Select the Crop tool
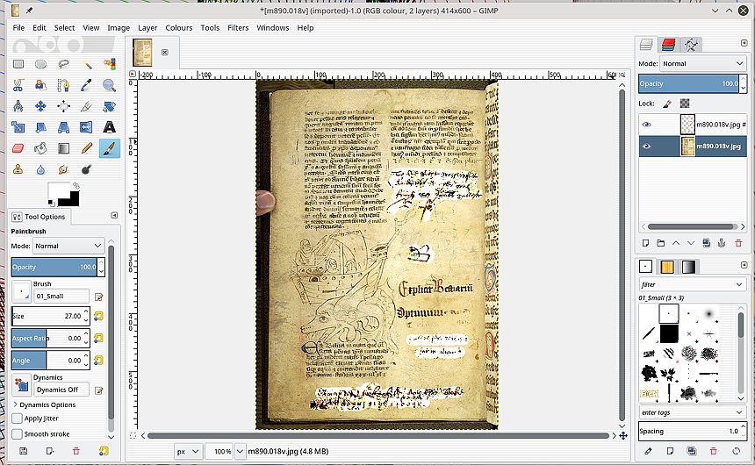755x465 pixels. [x=87, y=106]
